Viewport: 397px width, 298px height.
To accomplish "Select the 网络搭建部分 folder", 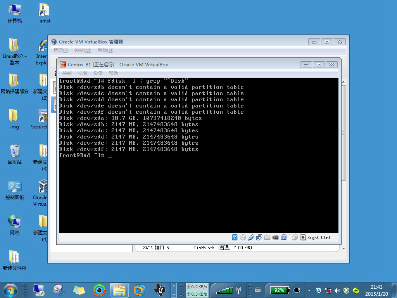I will click(x=14, y=84).
